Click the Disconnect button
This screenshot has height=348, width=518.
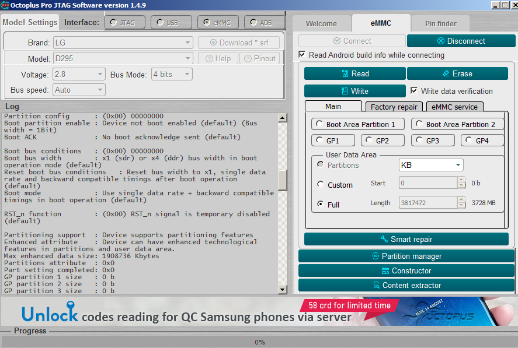click(461, 41)
